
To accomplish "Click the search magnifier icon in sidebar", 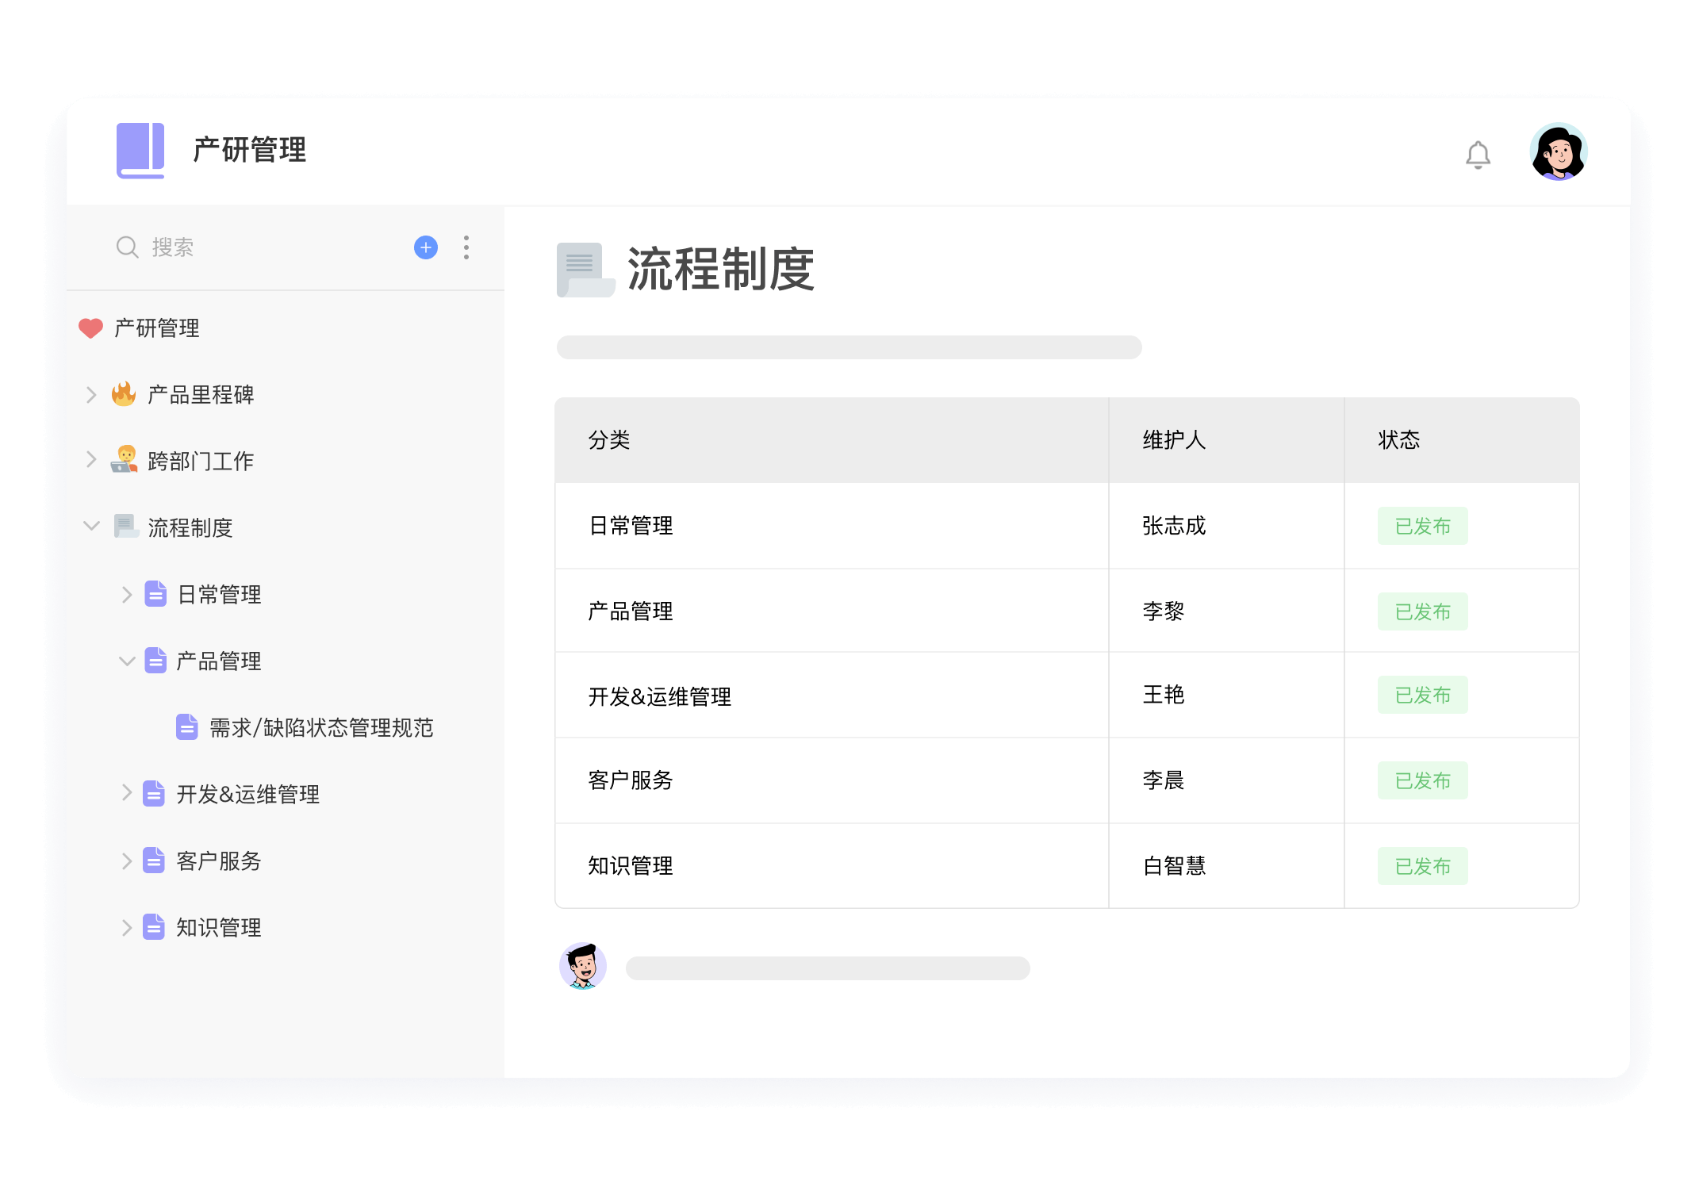I will coord(128,247).
